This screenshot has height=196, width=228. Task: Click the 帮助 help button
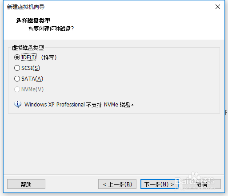[x=26, y=184]
